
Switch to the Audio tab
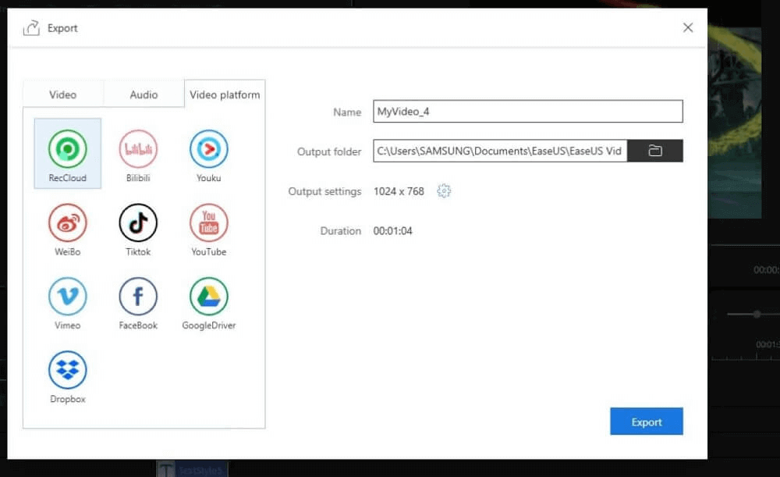pos(144,94)
